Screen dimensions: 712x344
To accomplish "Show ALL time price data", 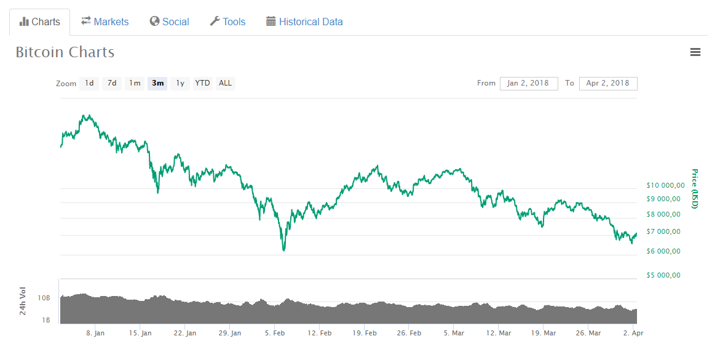I will [x=226, y=83].
